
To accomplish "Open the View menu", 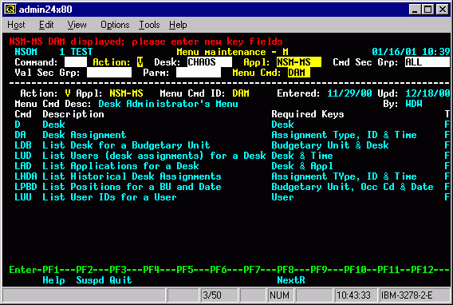I will 77,25.
